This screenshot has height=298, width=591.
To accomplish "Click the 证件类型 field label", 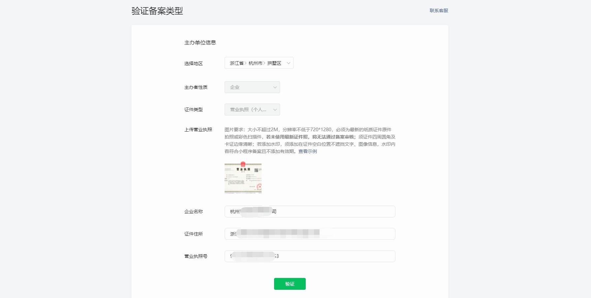I will point(194,110).
